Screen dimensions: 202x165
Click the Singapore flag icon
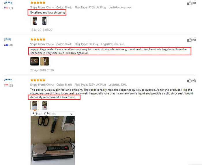6,85
